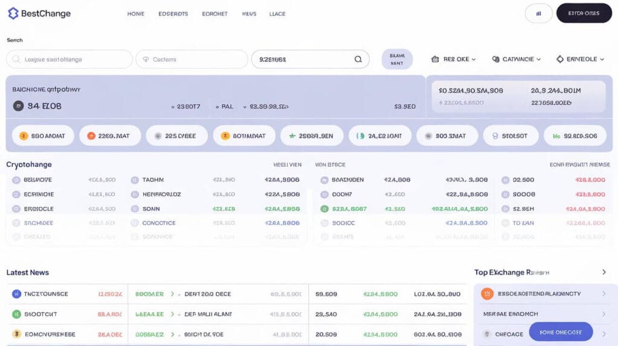Viewport: 618px width, 346px height.
Task: Click the BestChange logo icon
Action: coord(13,13)
